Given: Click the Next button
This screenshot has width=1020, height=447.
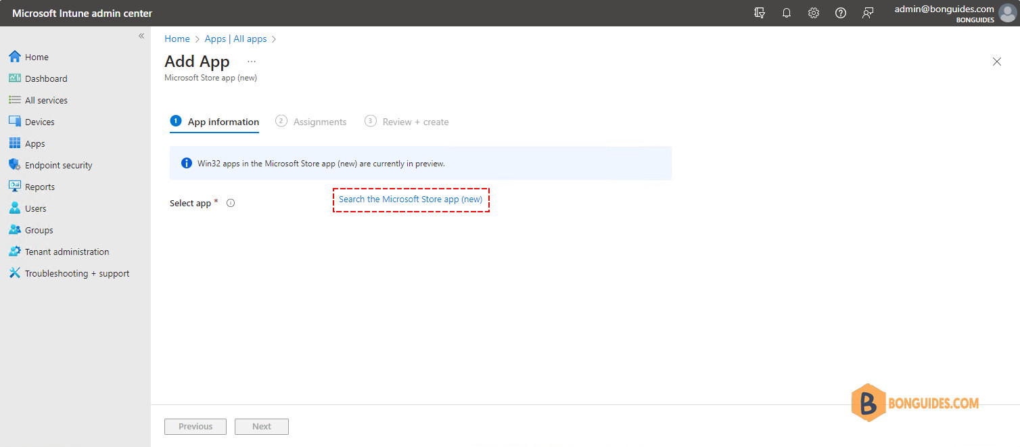Looking at the screenshot, I should coord(262,427).
